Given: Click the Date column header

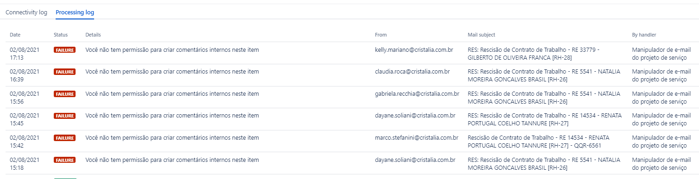Looking at the screenshot, I should 15,35.
